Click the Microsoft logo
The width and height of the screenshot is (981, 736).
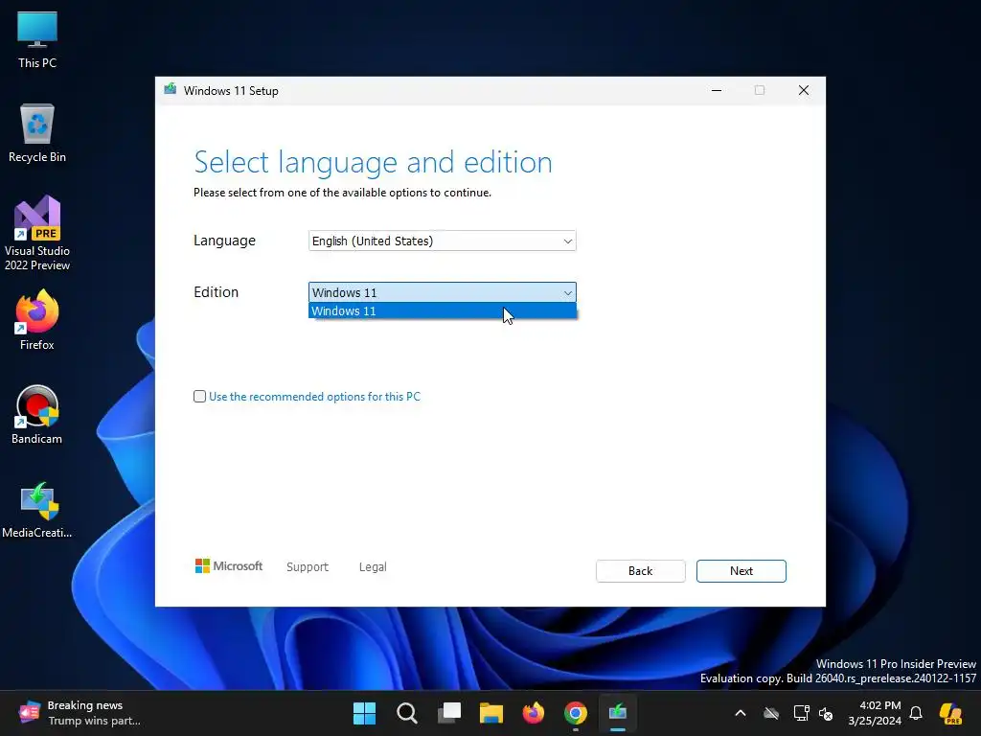(229, 565)
